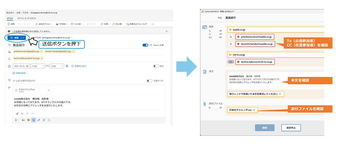Click the format painter icon in the editor
The image size is (342, 145).
17,113
